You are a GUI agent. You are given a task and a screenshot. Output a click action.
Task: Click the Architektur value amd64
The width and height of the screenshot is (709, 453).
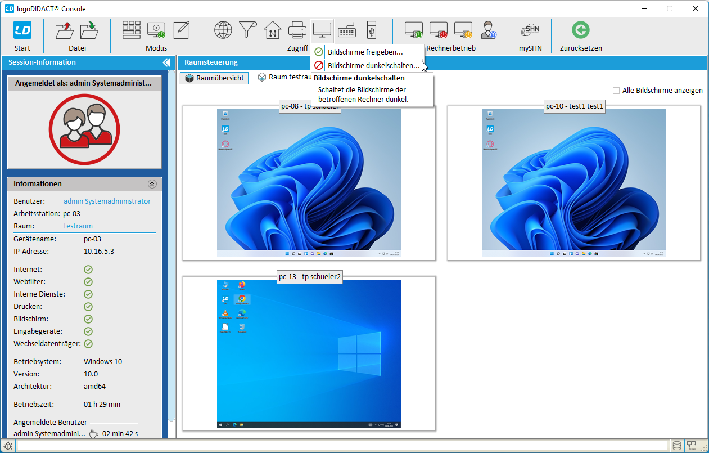pyautogui.click(x=94, y=386)
